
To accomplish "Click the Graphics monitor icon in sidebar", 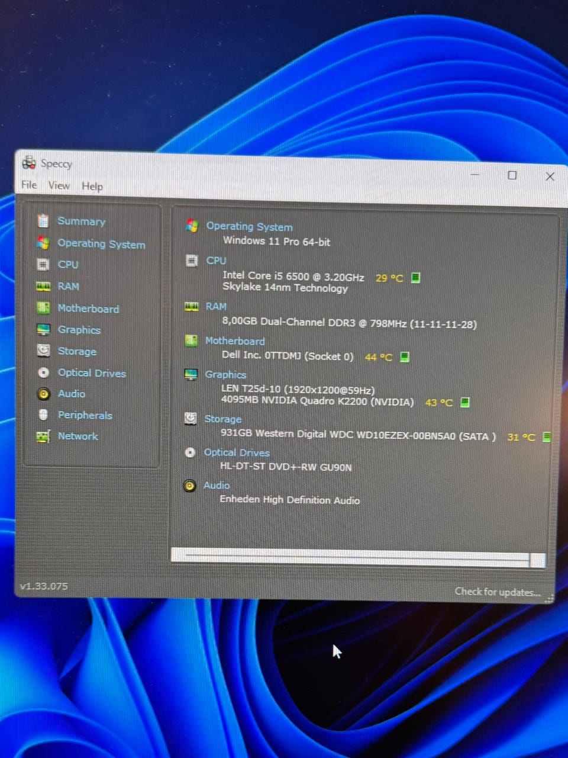I will tap(43, 329).
